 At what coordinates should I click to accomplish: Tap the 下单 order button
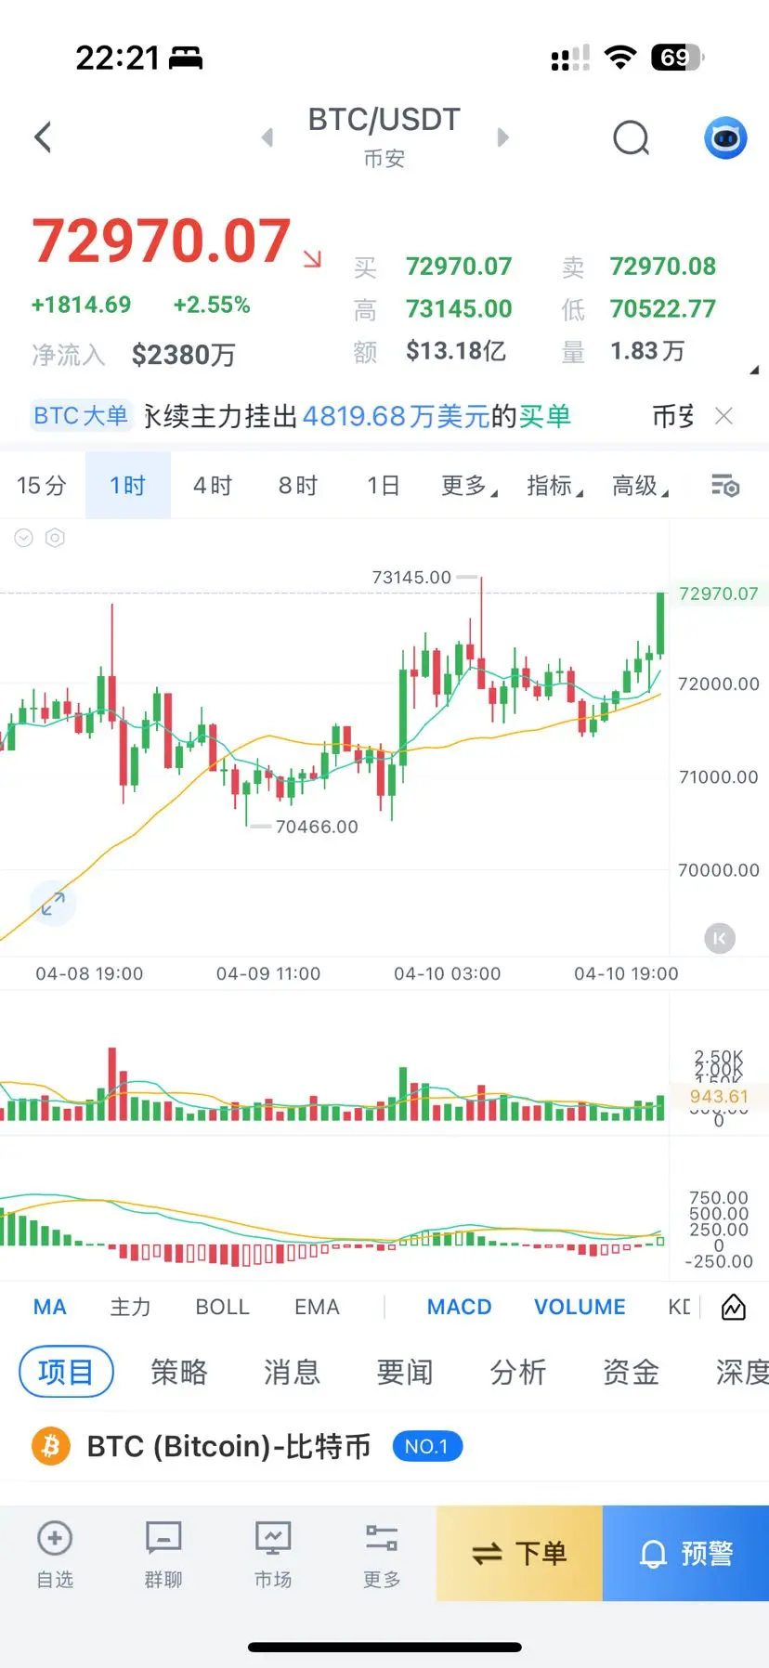pos(519,1553)
